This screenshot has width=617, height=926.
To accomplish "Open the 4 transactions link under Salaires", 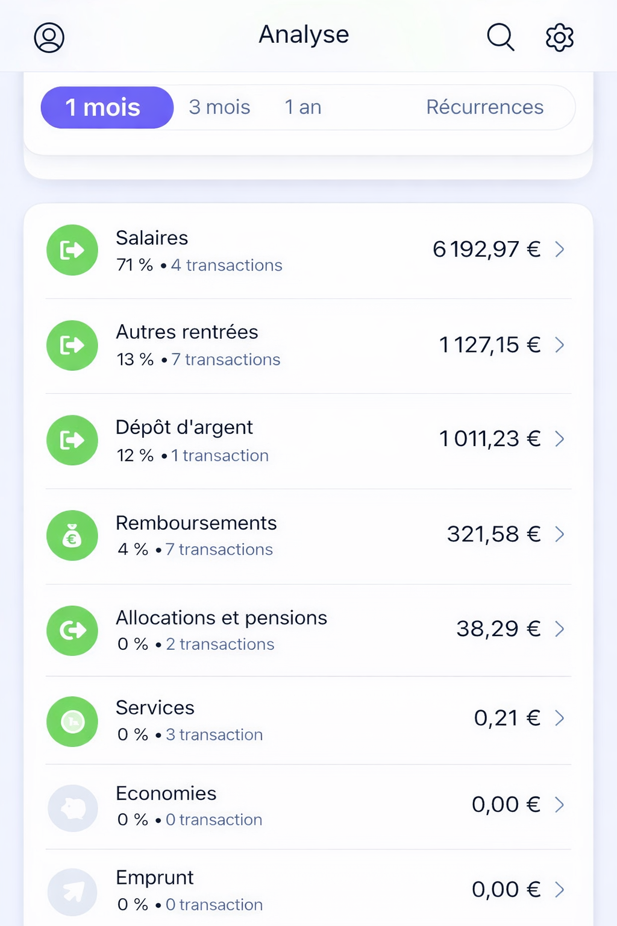I will point(227,265).
